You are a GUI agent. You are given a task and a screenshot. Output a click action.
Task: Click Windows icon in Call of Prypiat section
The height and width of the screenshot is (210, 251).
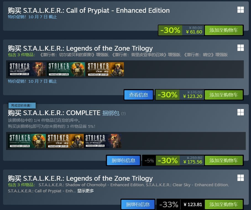pyautogui.click(x=240, y=10)
